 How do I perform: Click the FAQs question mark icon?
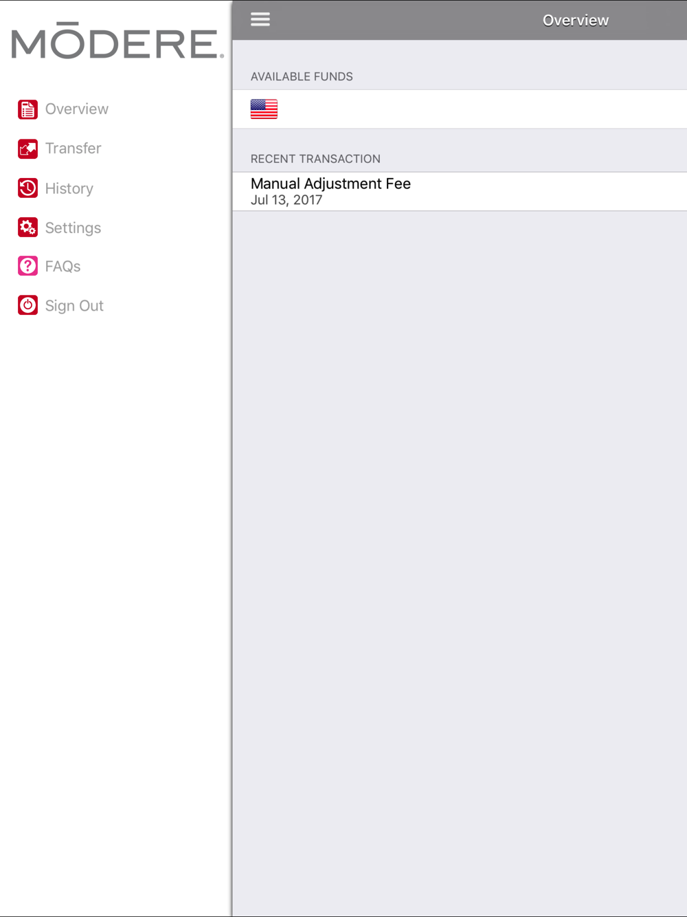(x=27, y=266)
